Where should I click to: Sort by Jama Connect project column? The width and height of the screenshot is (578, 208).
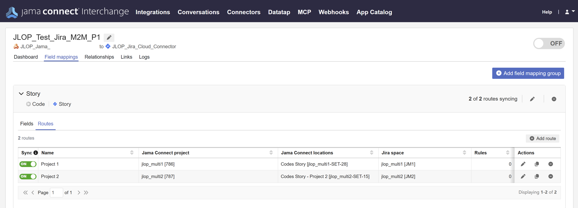point(271,153)
